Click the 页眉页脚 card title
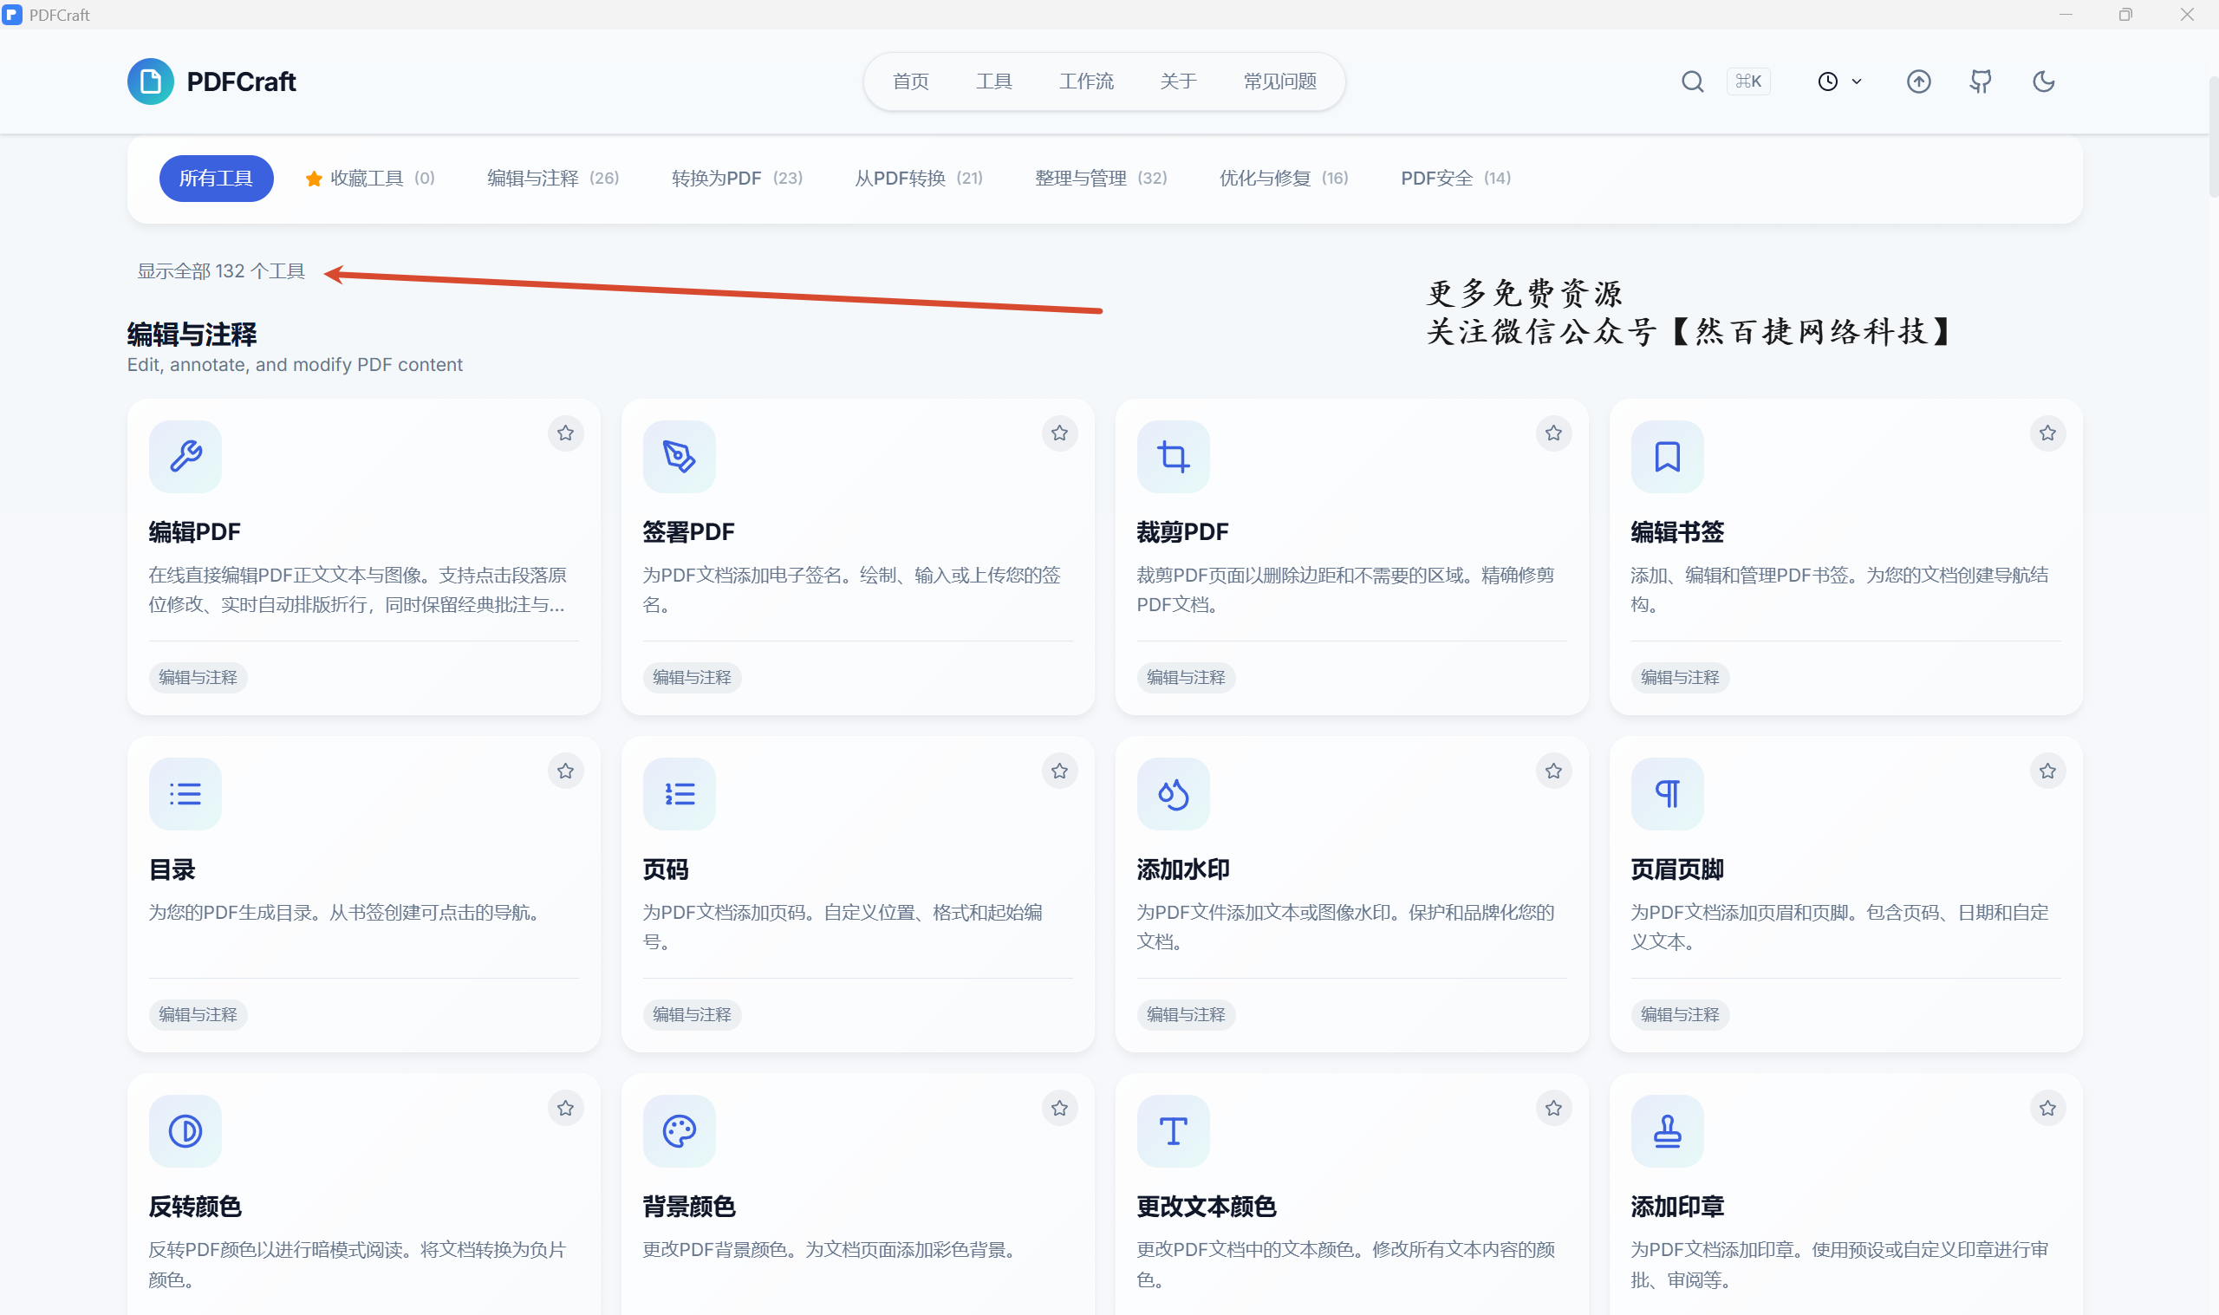The height and width of the screenshot is (1315, 2219). click(1677, 869)
